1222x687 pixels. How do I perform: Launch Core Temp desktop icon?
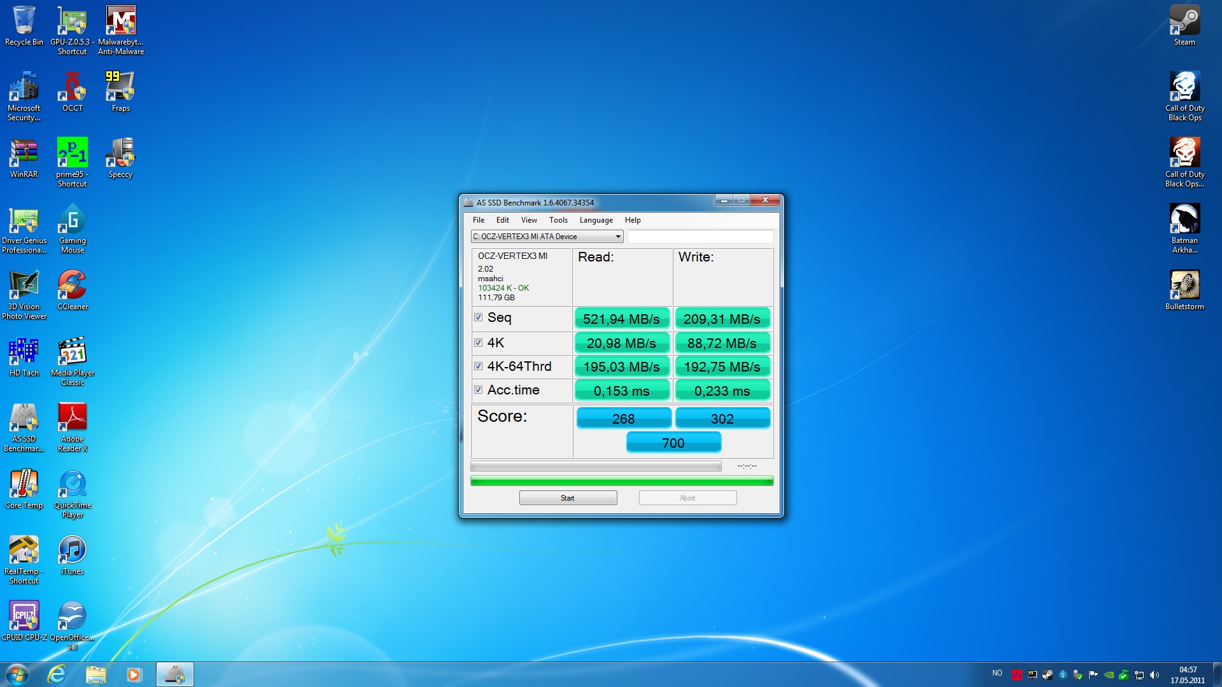24,489
